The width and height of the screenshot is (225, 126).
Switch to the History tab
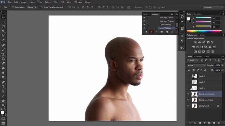[x=146, y=14]
